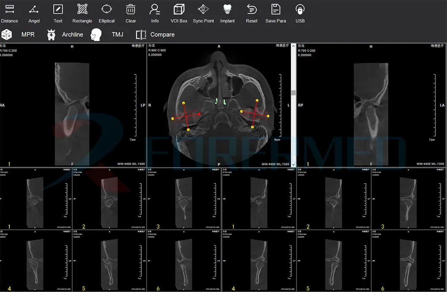Activate the Angel angle measurement tool

click(34, 13)
